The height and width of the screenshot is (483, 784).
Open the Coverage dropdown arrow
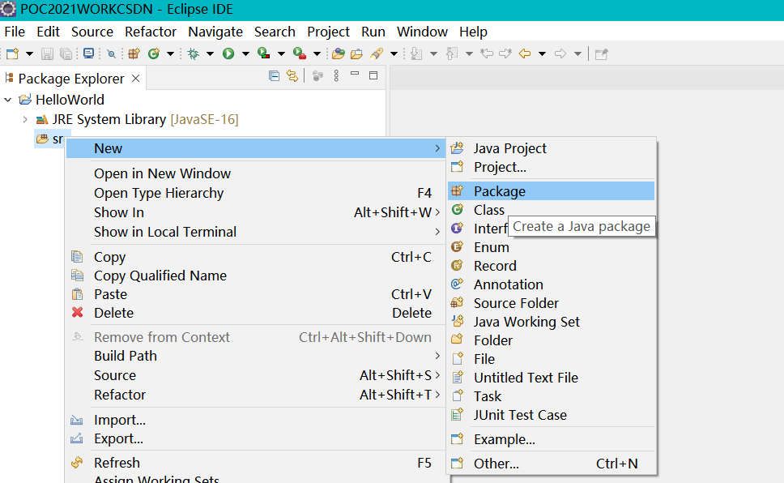pyautogui.click(x=281, y=53)
